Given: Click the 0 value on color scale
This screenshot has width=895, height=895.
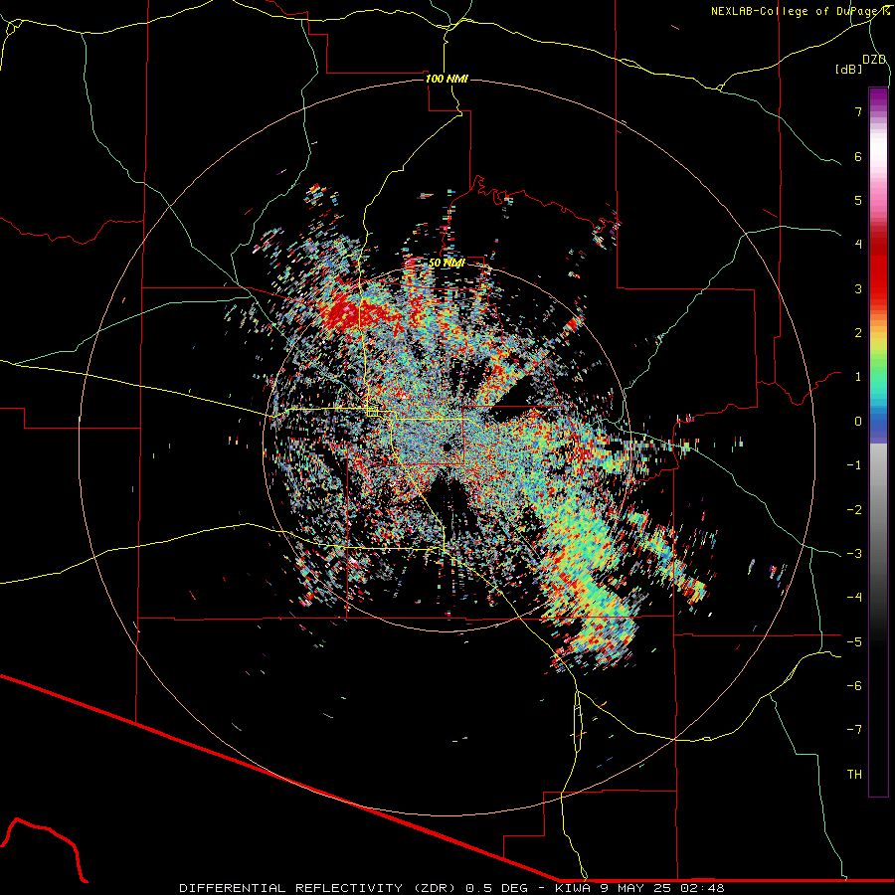Looking at the screenshot, I should coord(858,422).
